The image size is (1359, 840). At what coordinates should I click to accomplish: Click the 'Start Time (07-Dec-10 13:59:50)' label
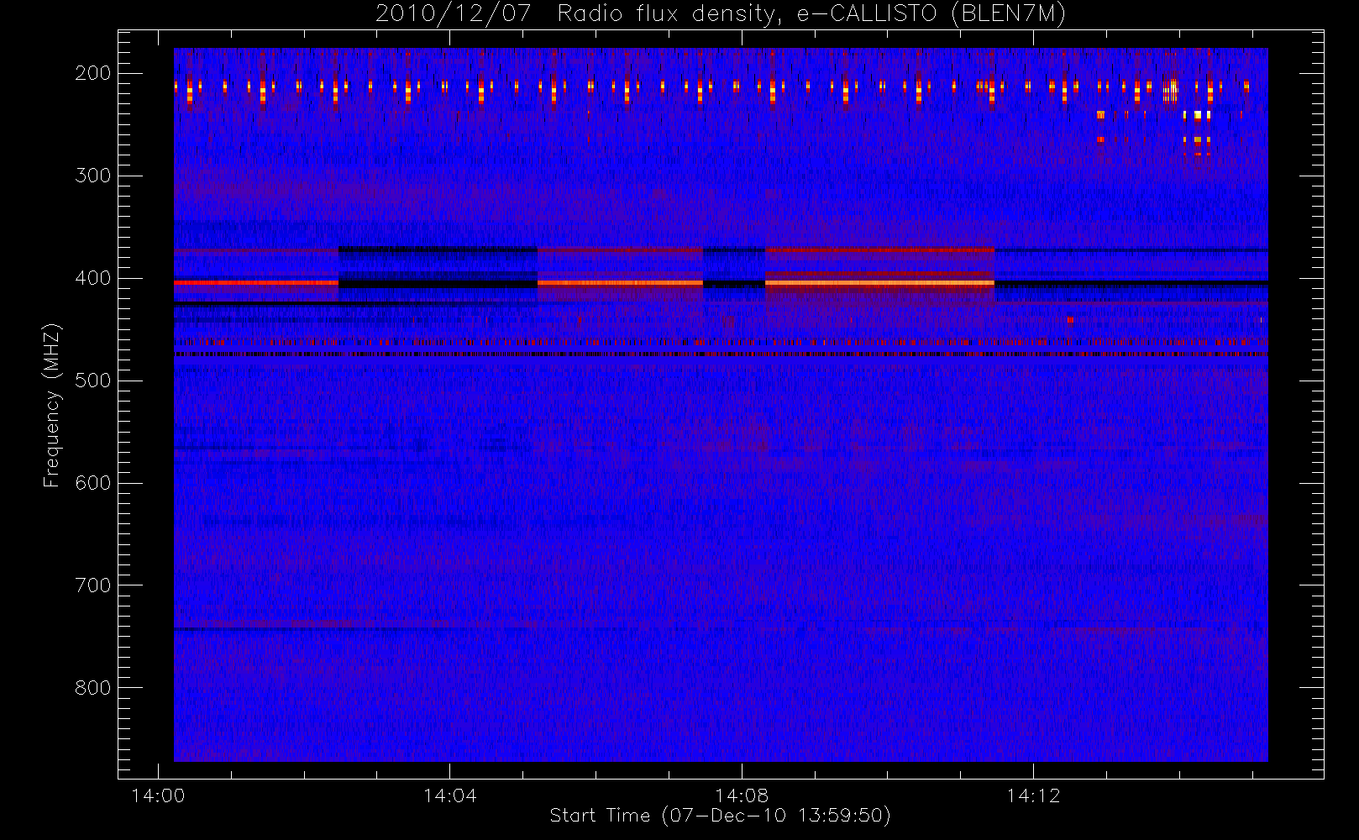pyautogui.click(x=720, y=816)
